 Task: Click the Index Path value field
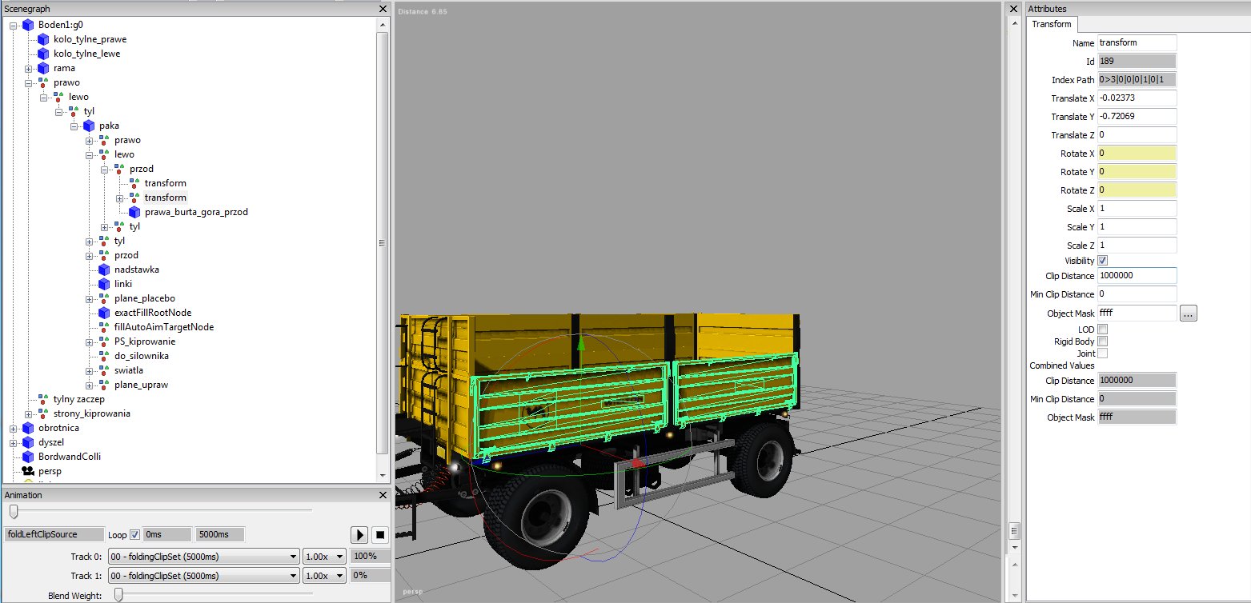(1137, 80)
